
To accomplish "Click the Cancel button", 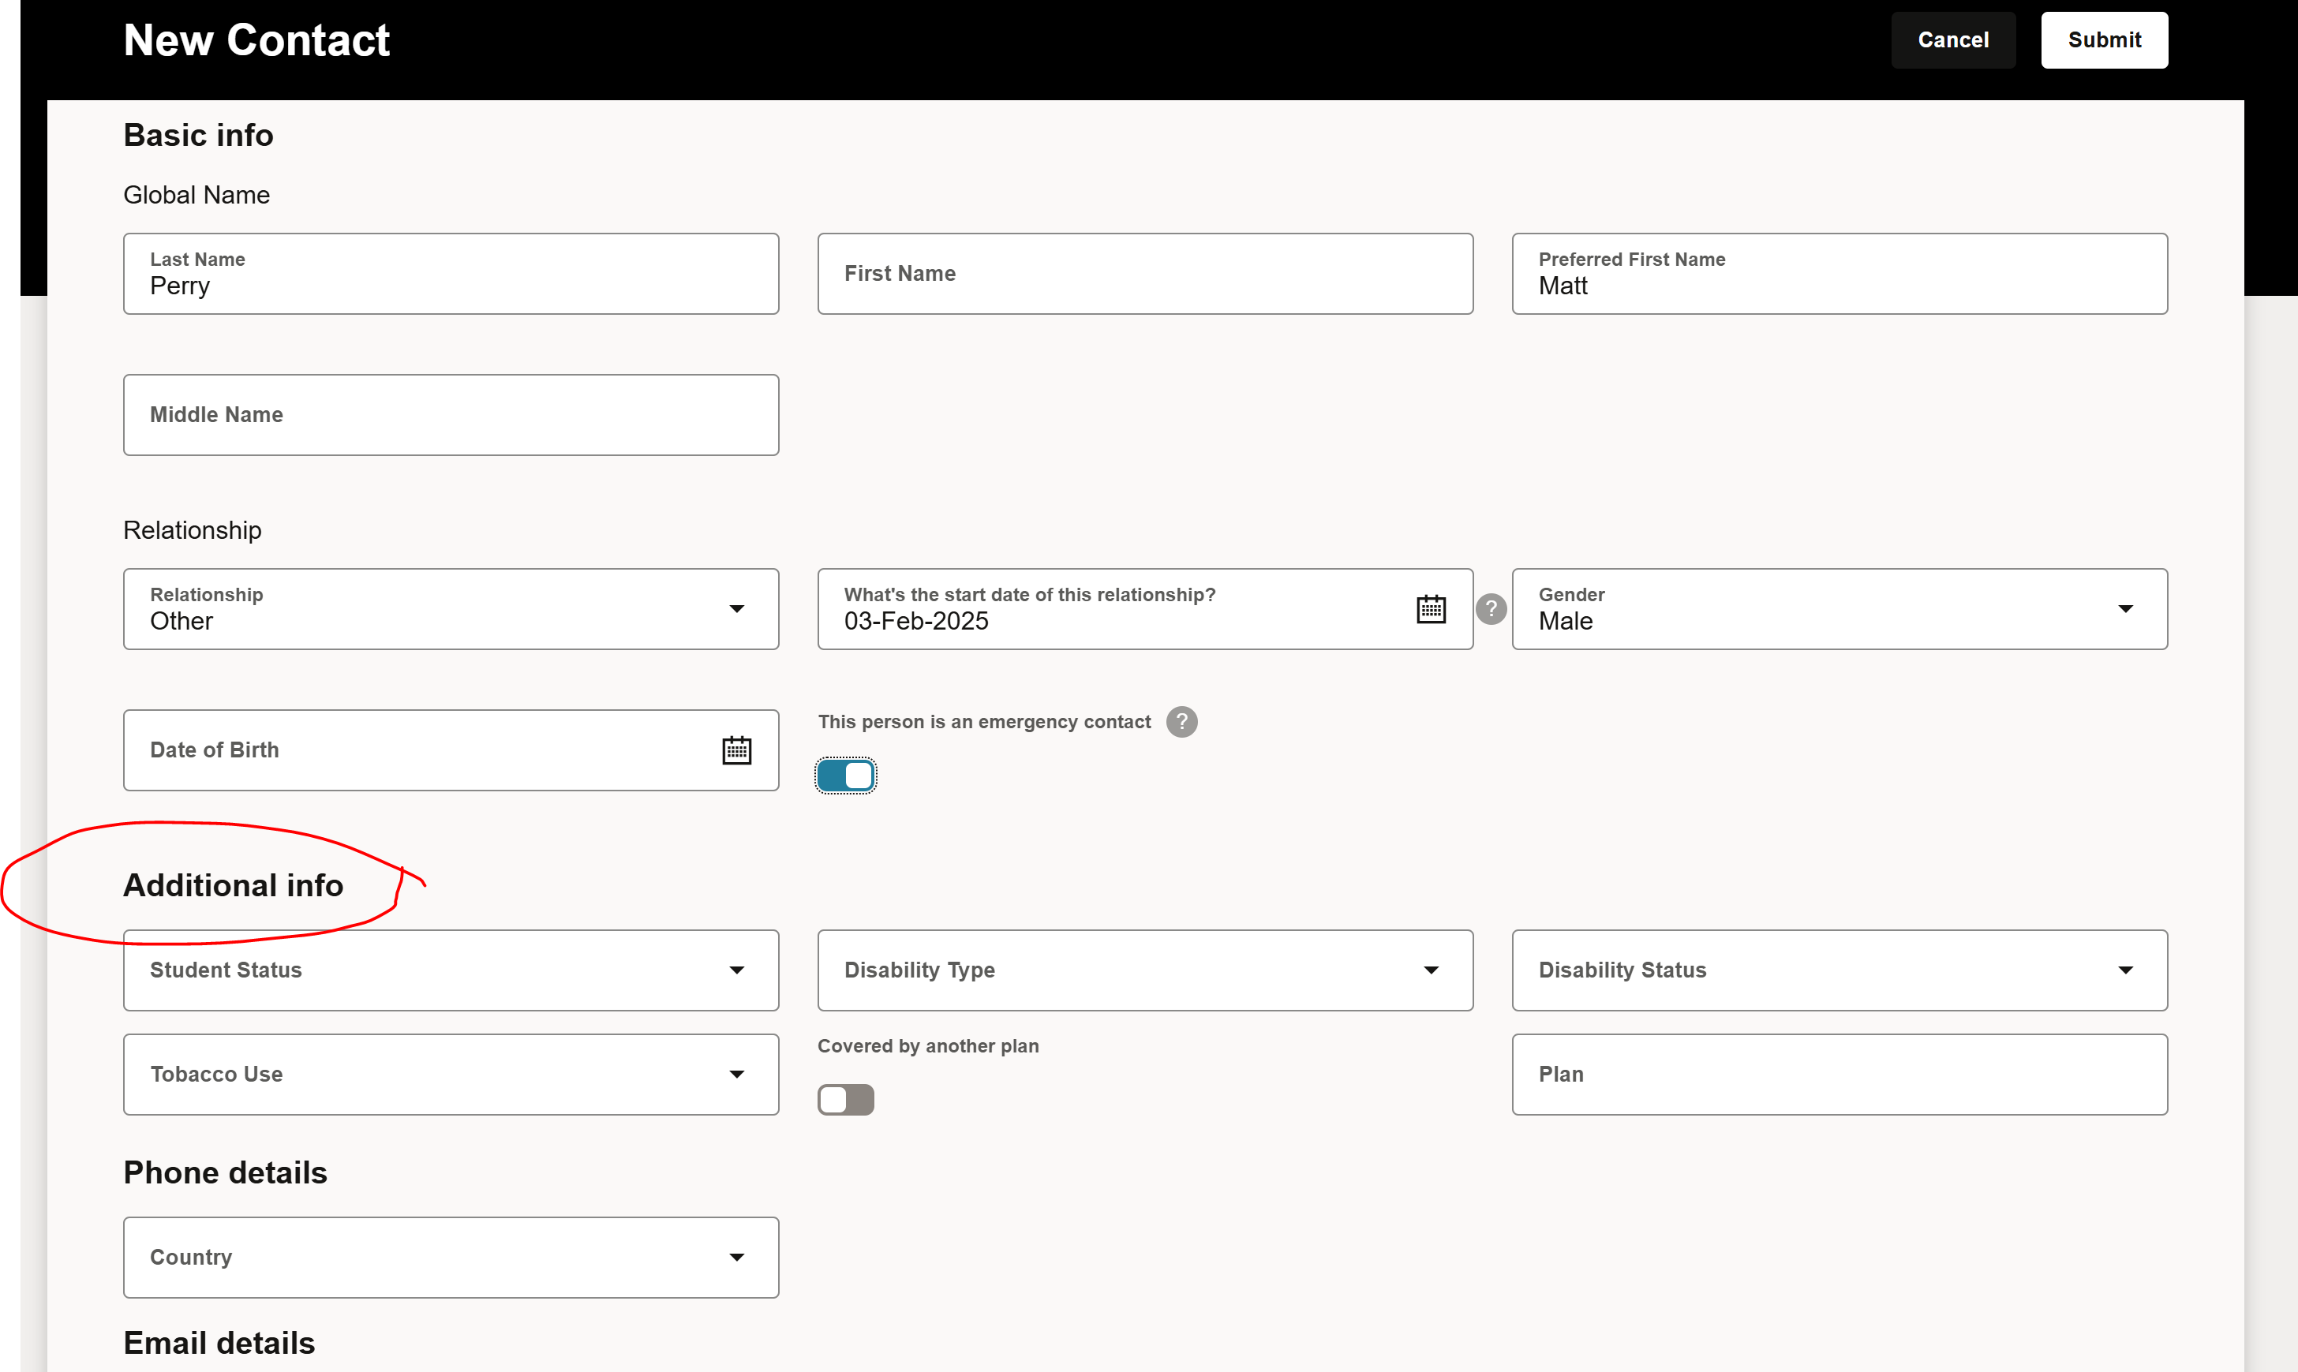I will (1953, 39).
